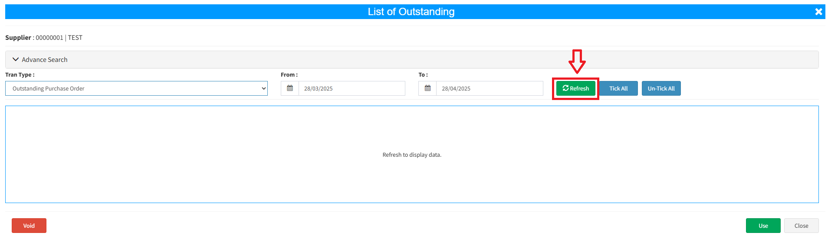Open the From date calendar icon
Image resolution: width=828 pixels, height=239 pixels.
tap(290, 88)
